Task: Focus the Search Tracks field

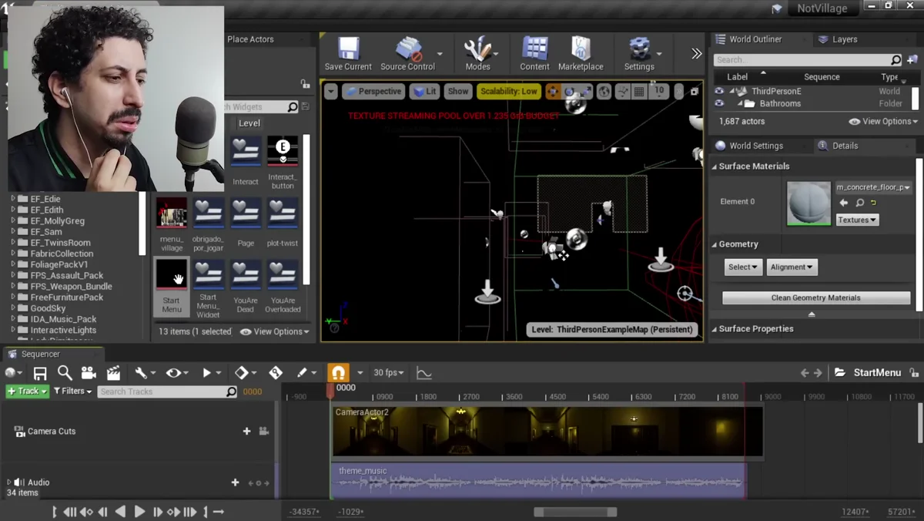Action: (167, 392)
